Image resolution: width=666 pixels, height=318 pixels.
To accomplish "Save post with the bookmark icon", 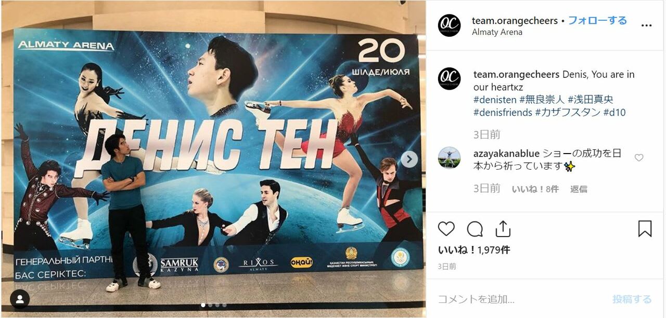I will [645, 229].
